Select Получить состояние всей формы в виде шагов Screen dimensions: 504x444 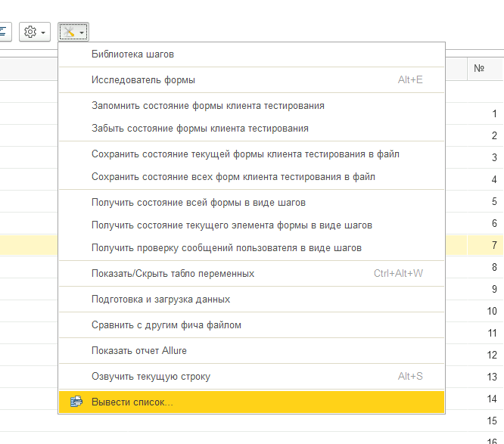click(x=251, y=203)
